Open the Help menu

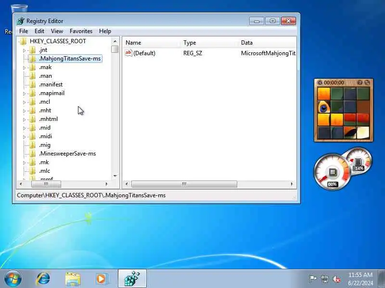[105, 31]
